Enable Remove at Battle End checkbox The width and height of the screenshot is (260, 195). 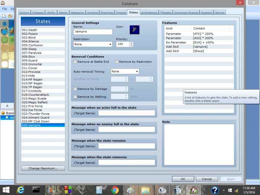click(x=75, y=62)
